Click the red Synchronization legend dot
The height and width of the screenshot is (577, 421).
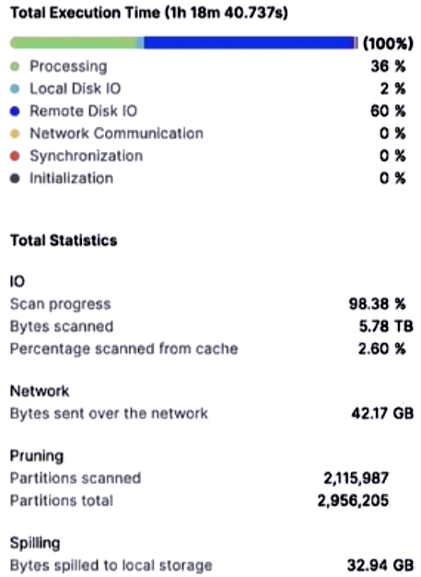15,157
